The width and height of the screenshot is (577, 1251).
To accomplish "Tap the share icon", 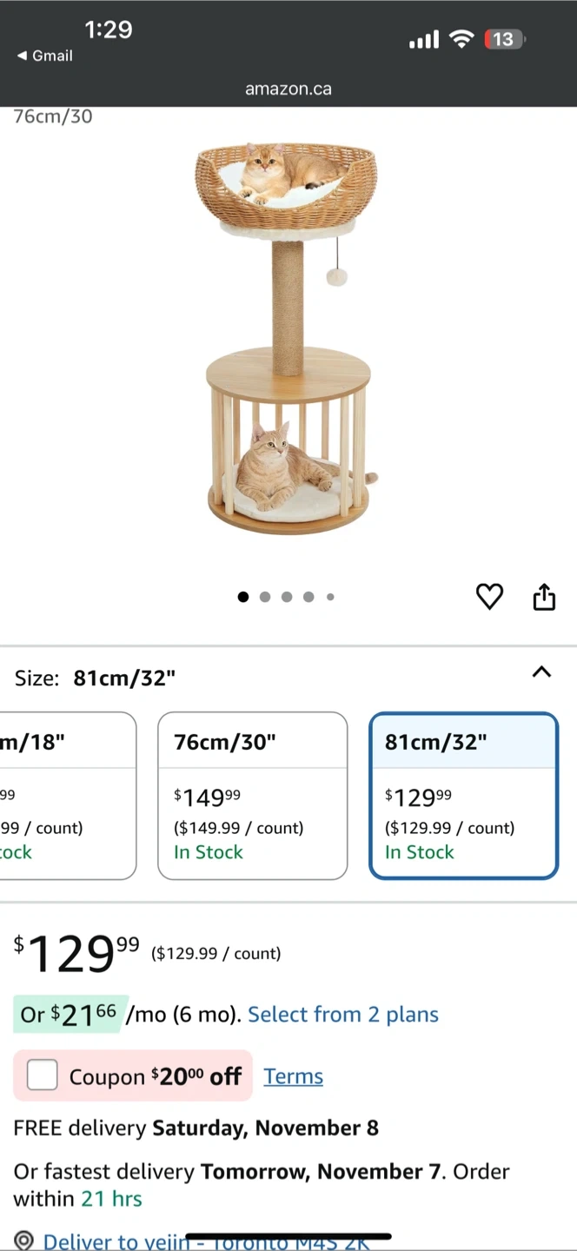I will pos(544,597).
